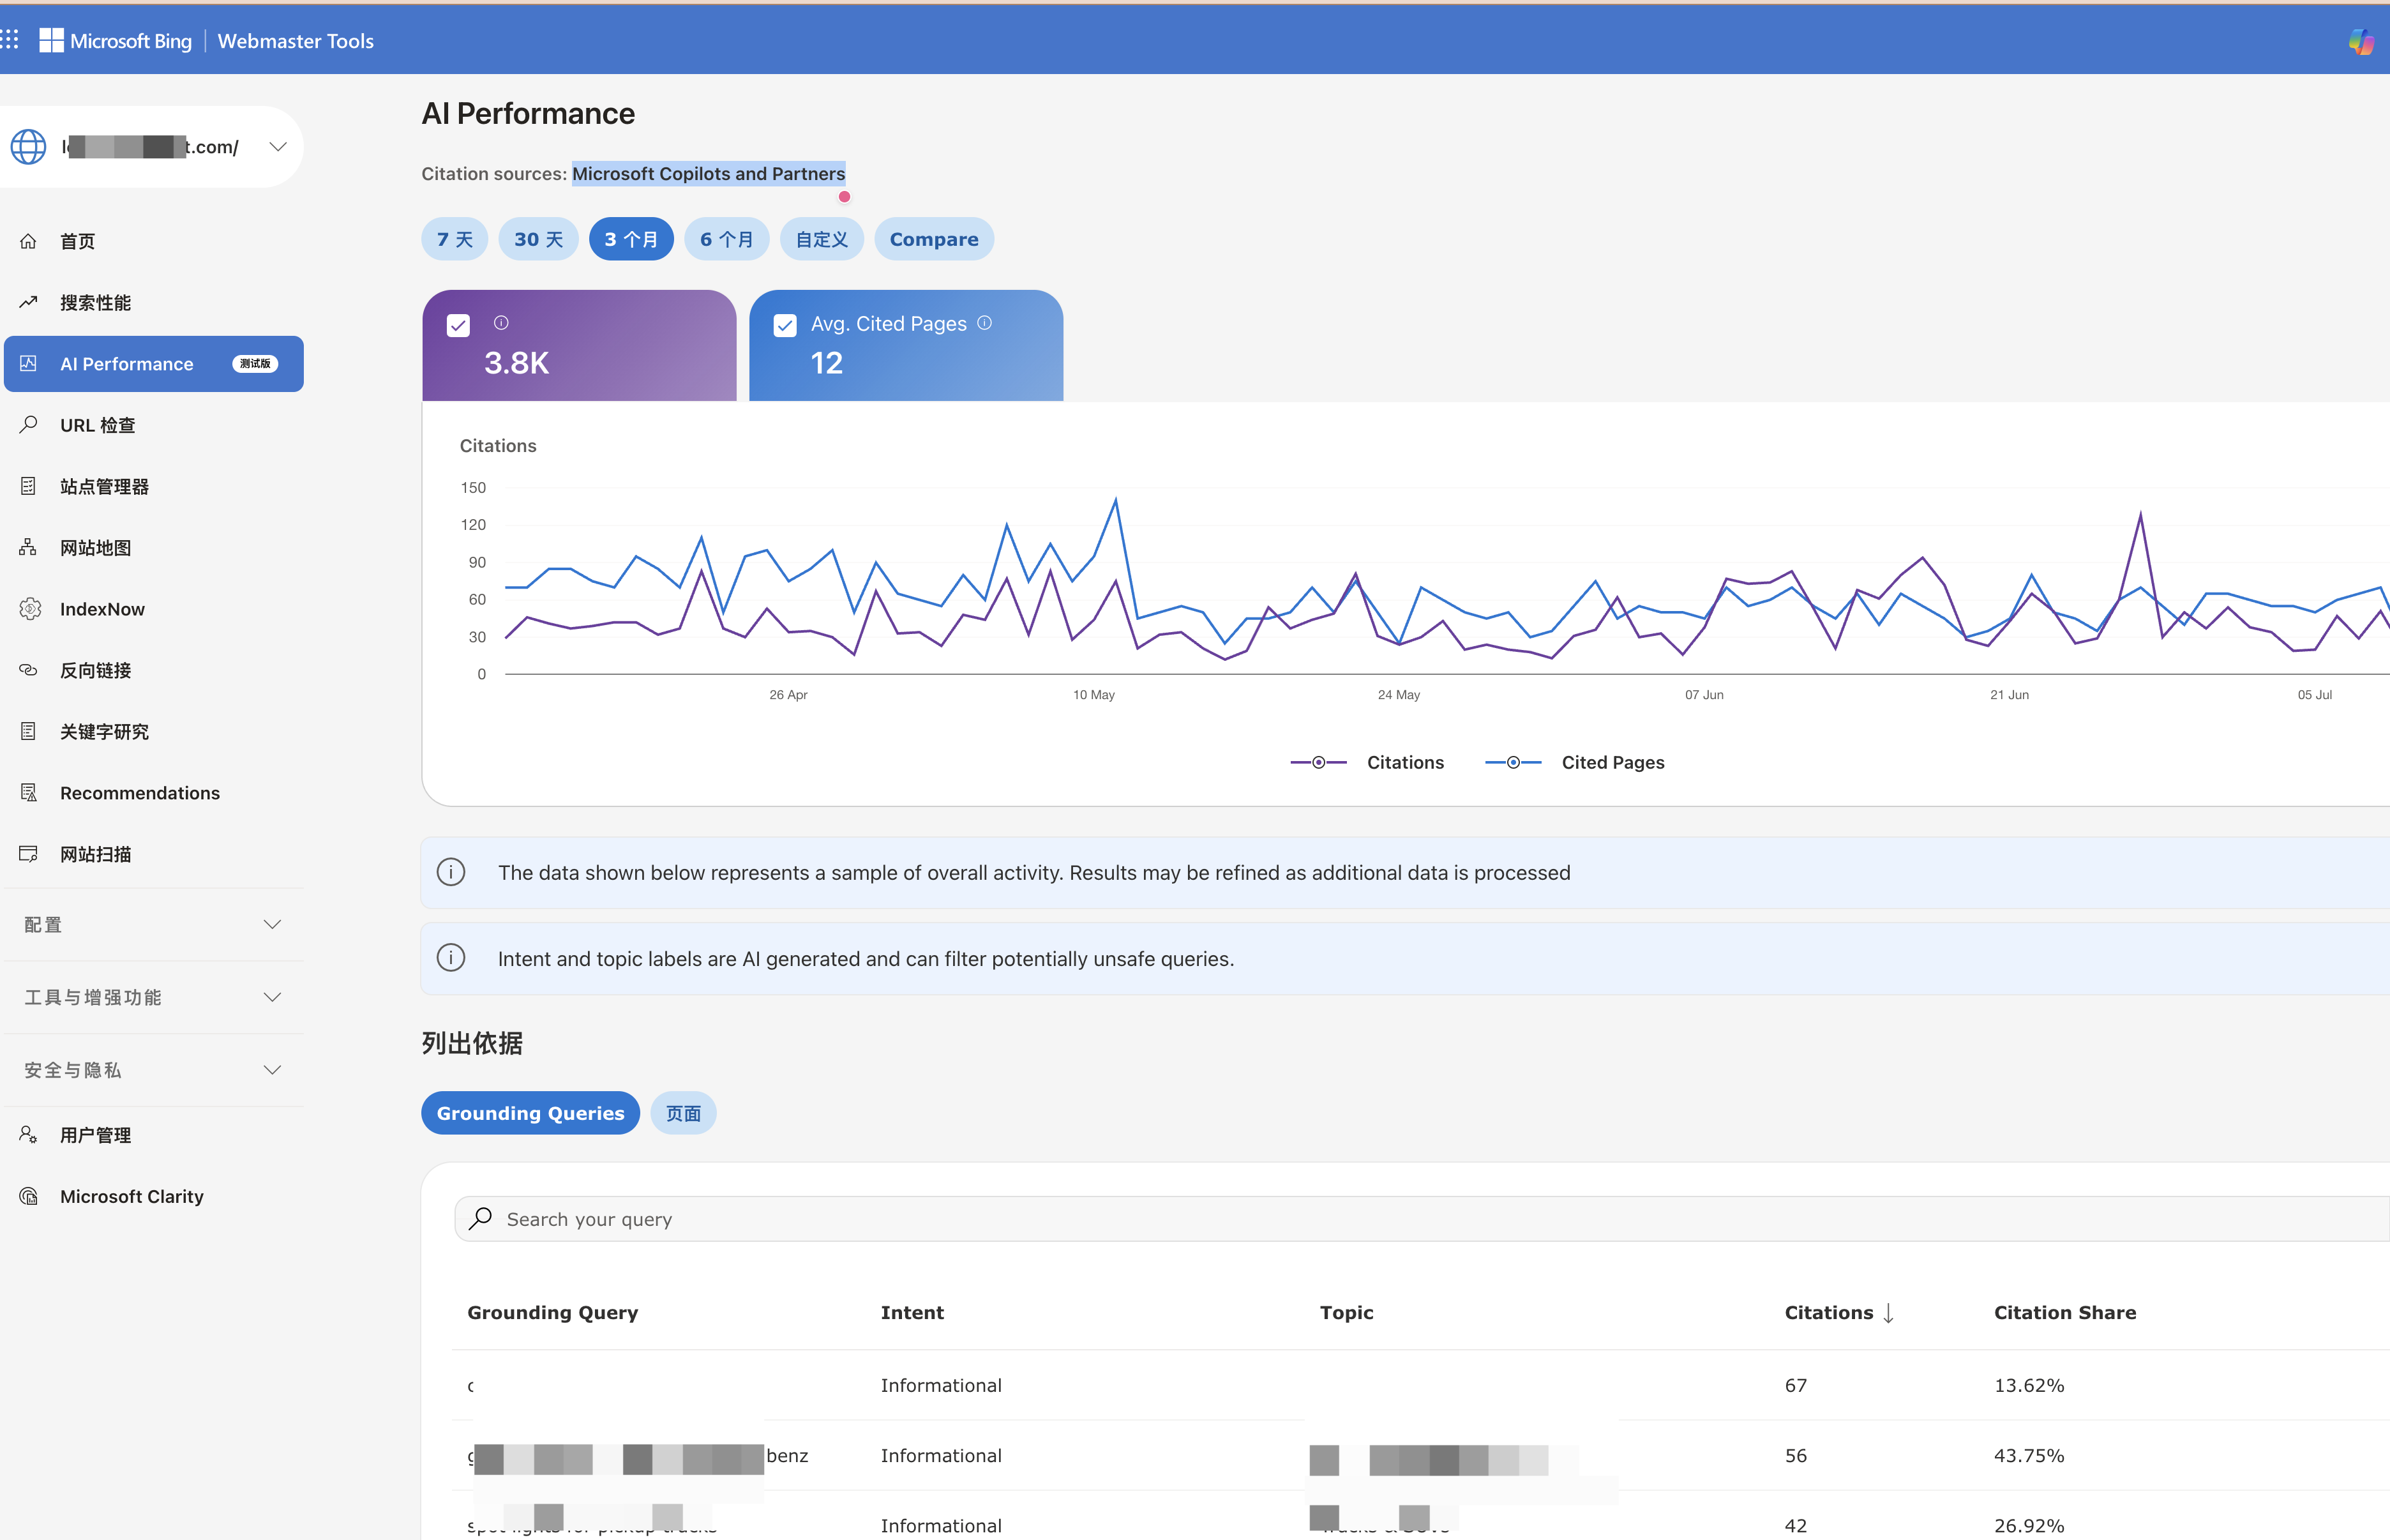Click the 67 citations cell
This screenshot has width=2390, height=1540.
point(1796,1385)
